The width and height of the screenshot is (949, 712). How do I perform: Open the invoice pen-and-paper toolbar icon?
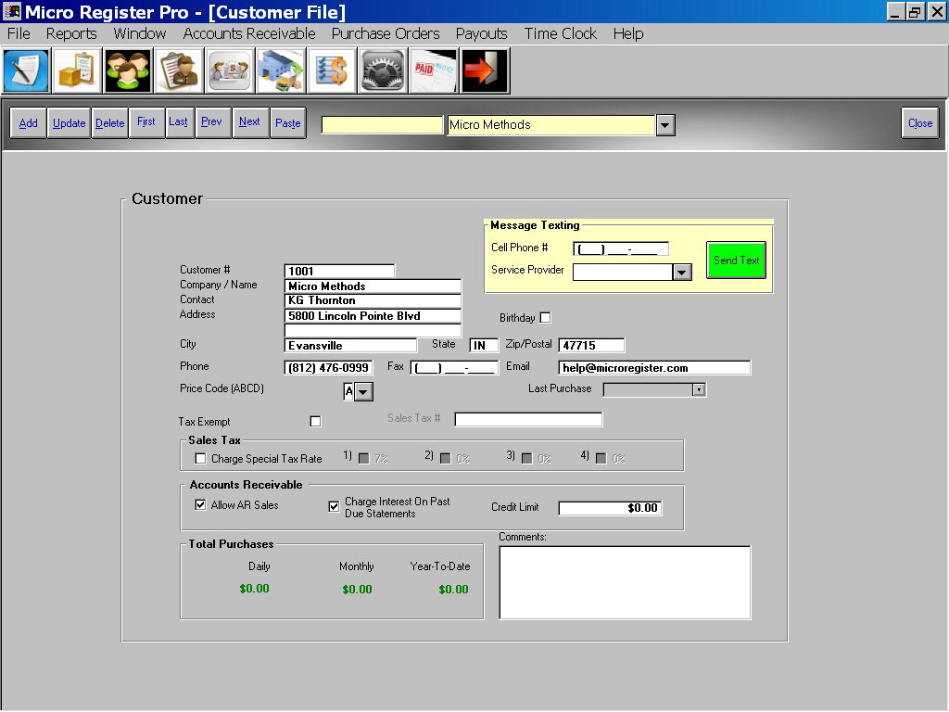(x=26, y=70)
